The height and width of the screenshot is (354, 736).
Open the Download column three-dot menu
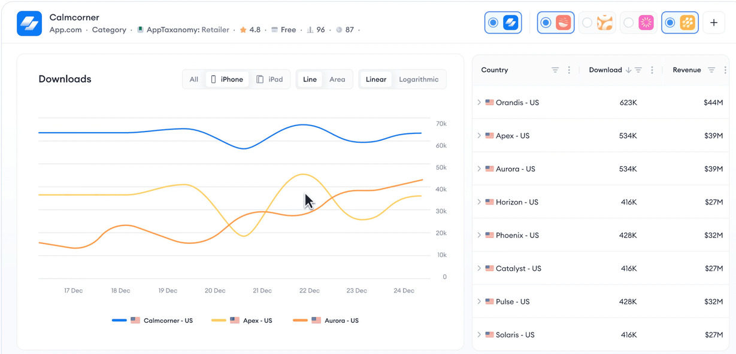[x=652, y=70]
